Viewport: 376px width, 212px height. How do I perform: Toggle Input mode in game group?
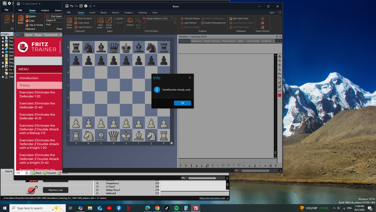109,23
